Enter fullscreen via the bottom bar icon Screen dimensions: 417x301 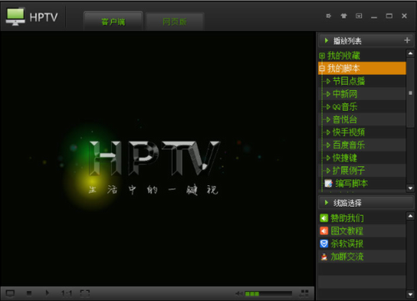pos(85,293)
